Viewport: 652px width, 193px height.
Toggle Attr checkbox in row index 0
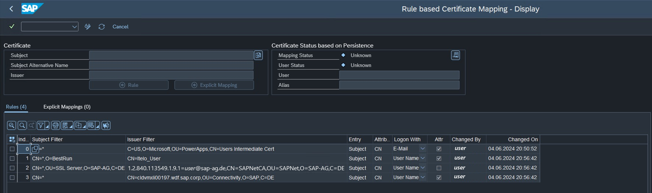[439, 149]
